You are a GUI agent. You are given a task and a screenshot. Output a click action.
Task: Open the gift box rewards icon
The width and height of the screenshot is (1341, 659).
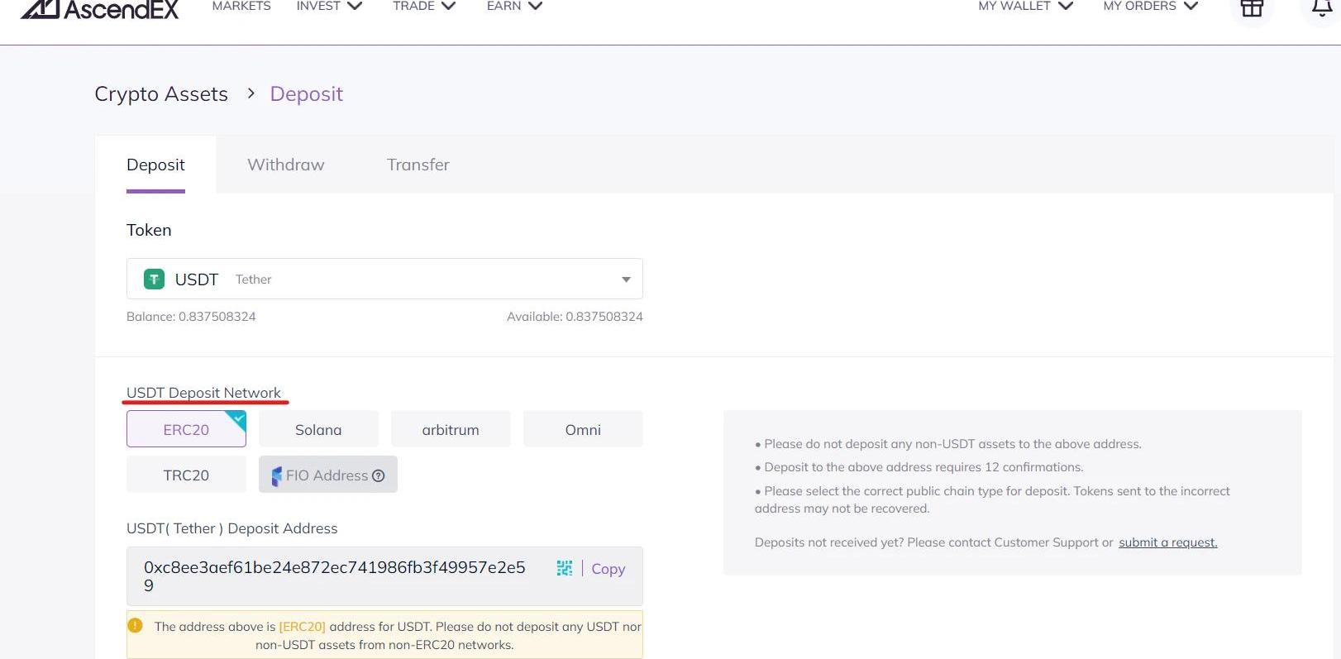click(x=1252, y=8)
